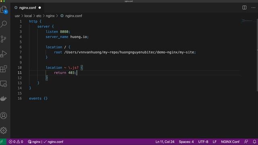Click 'root' directive on line 7
The image size is (258, 145).
(x=58, y=52)
